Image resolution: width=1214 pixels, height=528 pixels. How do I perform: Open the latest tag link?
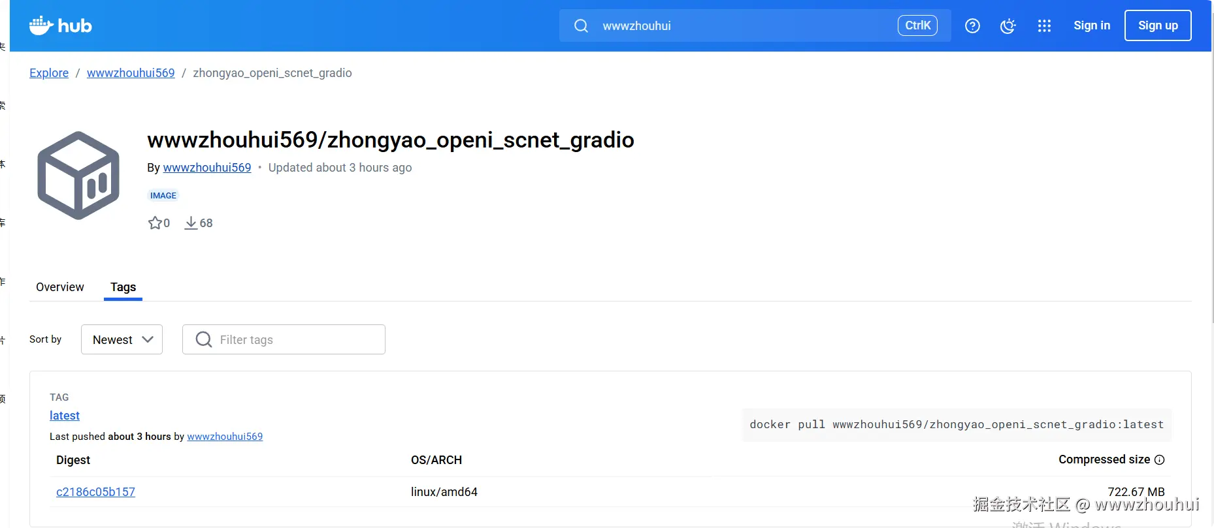click(x=65, y=416)
